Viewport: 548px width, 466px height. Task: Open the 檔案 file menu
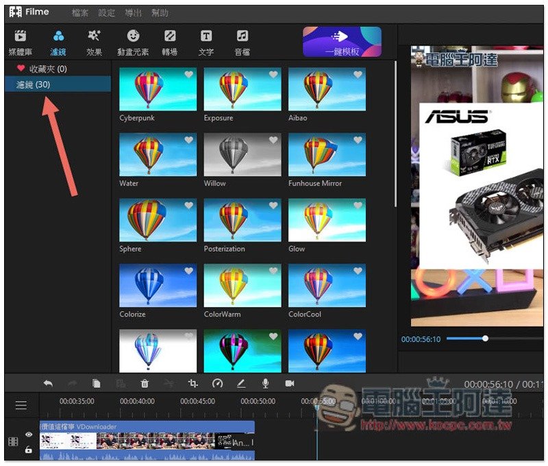point(80,13)
